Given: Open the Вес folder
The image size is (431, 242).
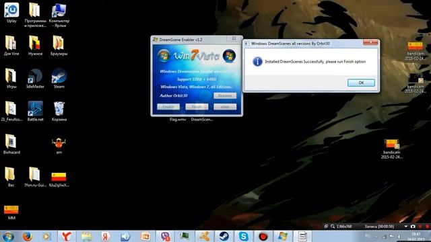Looking at the screenshot, I should tap(11, 177).
